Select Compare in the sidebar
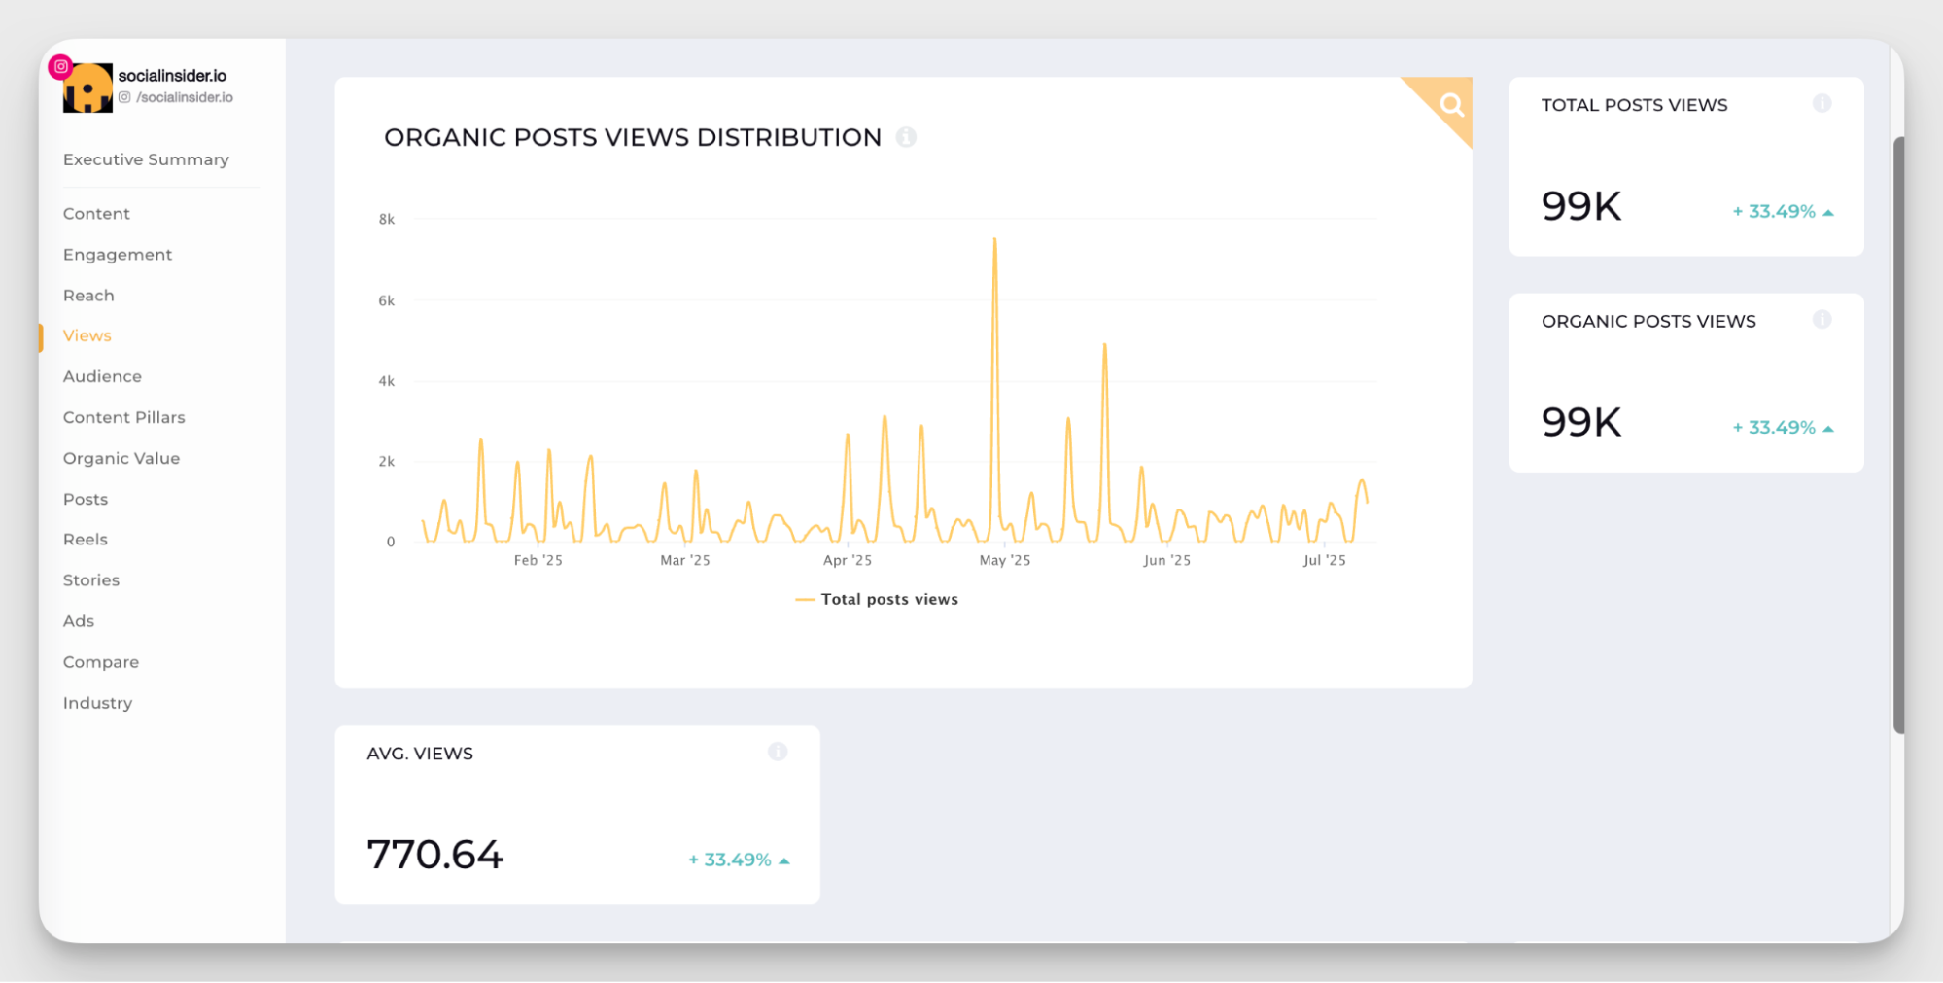This screenshot has width=1943, height=983. (x=101, y=662)
